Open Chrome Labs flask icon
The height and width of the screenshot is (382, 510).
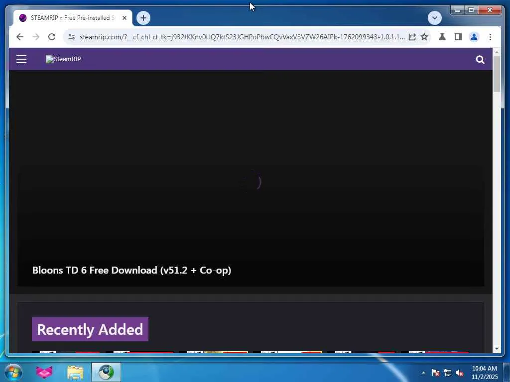click(x=442, y=37)
